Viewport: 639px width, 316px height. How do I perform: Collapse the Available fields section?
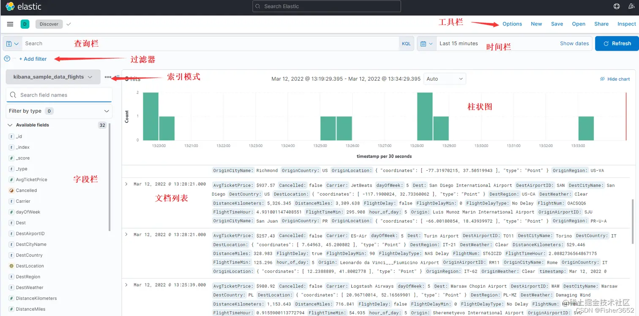tap(10, 125)
